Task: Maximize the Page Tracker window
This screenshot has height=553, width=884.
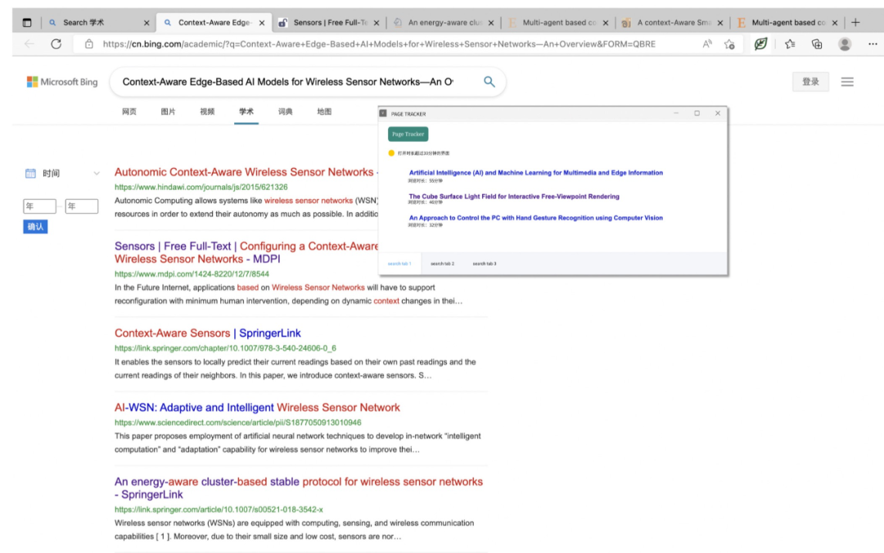Action: click(697, 113)
